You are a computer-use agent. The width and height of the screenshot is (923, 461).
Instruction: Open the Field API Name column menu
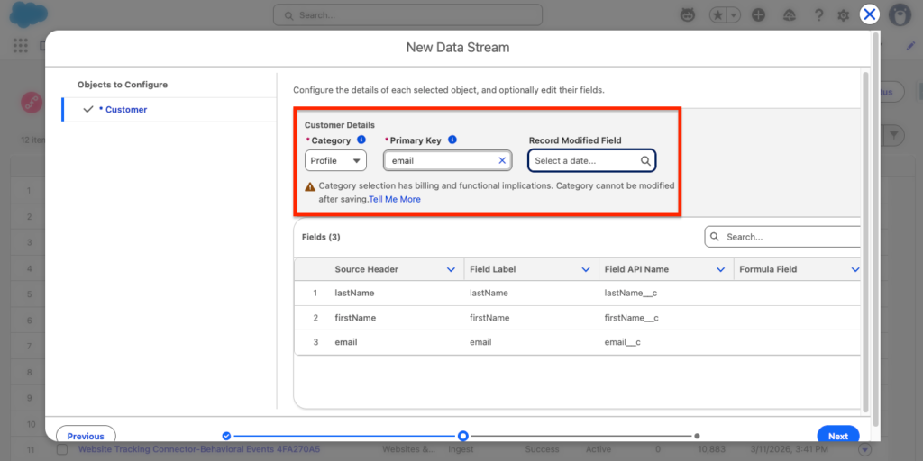pos(720,269)
